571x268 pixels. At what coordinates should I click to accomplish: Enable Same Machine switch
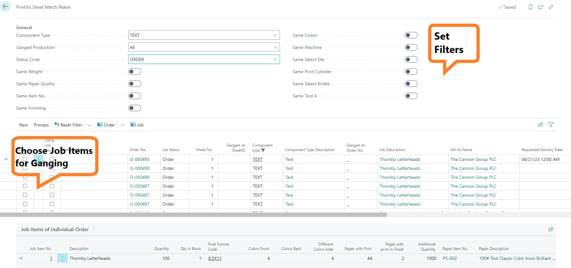point(411,47)
